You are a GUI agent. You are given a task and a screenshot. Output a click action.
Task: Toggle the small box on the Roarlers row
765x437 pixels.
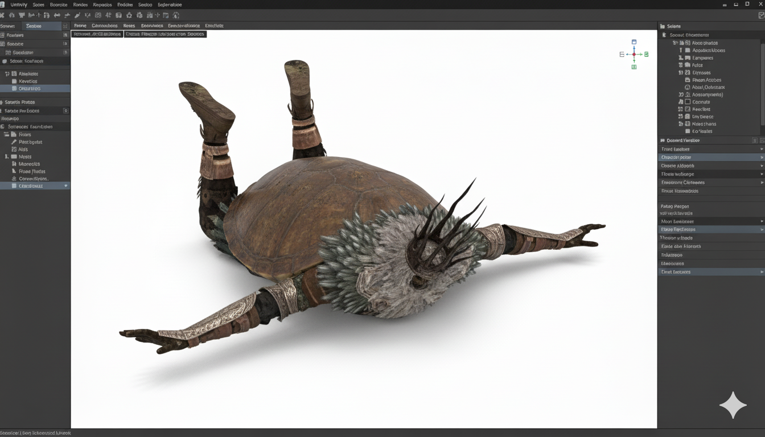pyautogui.click(x=65, y=35)
